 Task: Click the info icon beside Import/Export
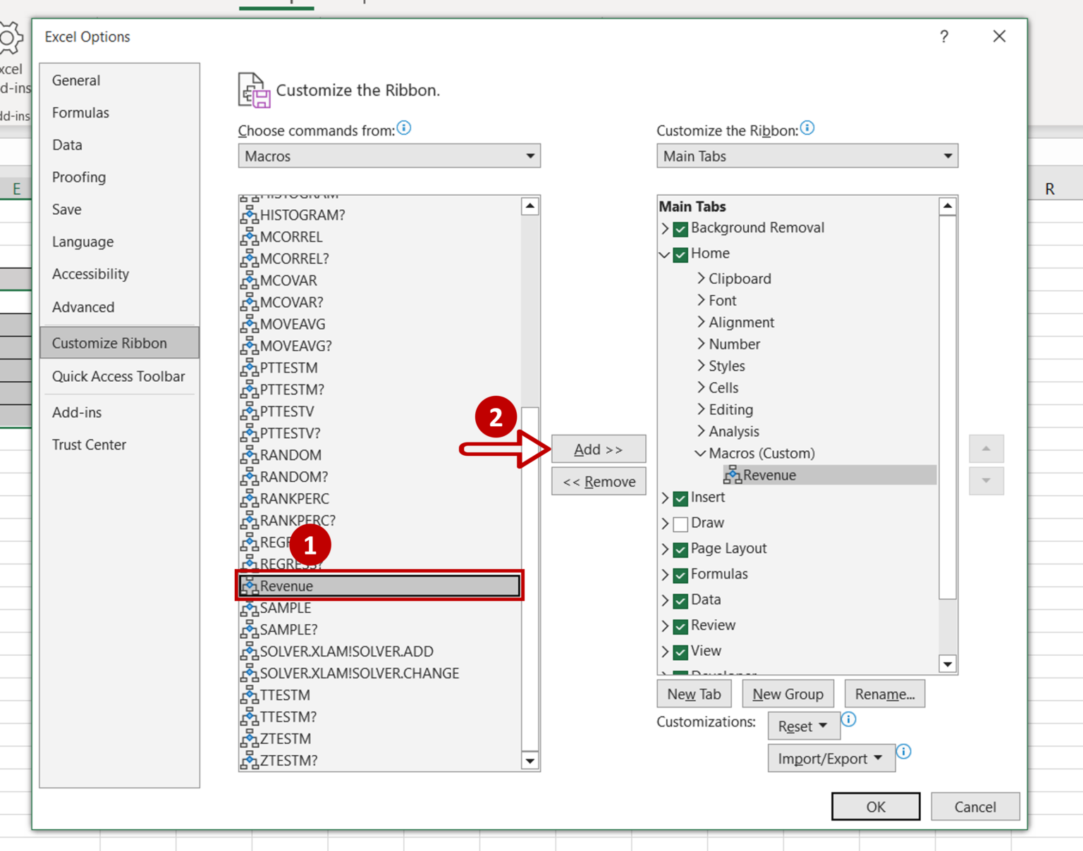point(905,752)
